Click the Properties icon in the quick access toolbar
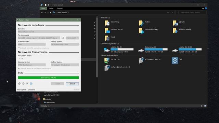The width and height of the screenshot is (219, 123). (46, 5)
